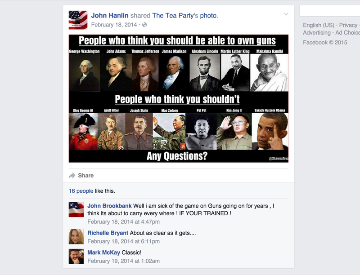
Task: Open the shared photo link
Action: [x=208, y=16]
